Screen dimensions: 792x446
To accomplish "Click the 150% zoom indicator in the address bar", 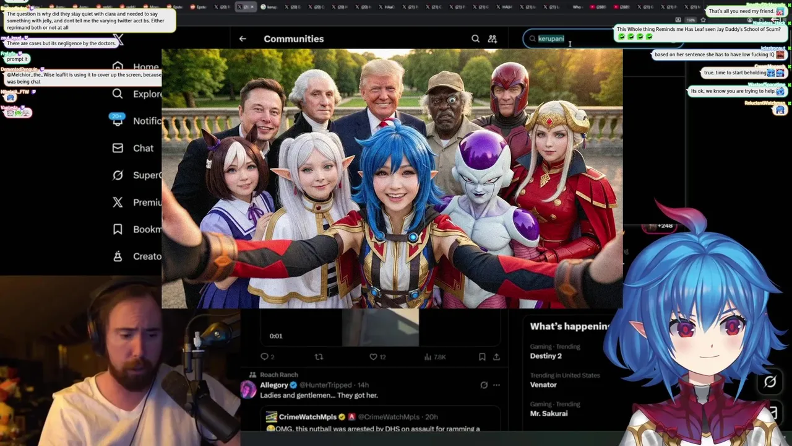I will click(691, 20).
